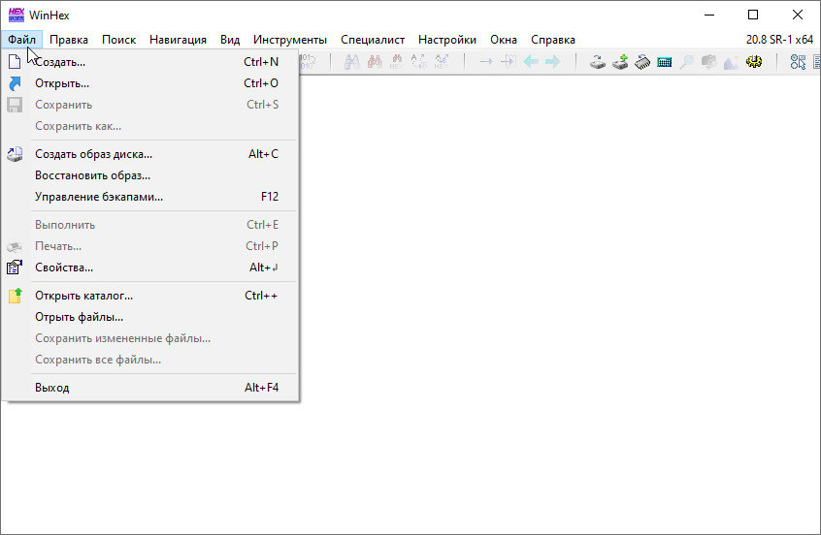This screenshot has width=821, height=535.
Task: Open the Инструменты menu
Action: tap(290, 39)
